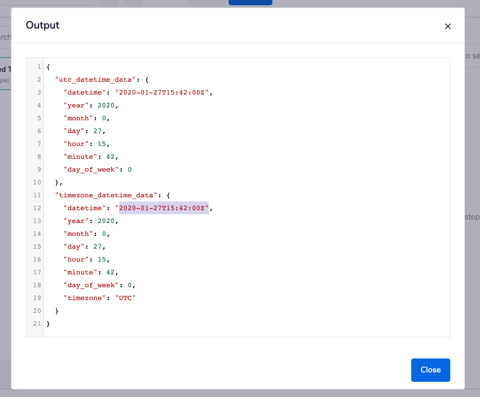
Task: Click the year value 2020 on line 4
Action: tap(107, 105)
